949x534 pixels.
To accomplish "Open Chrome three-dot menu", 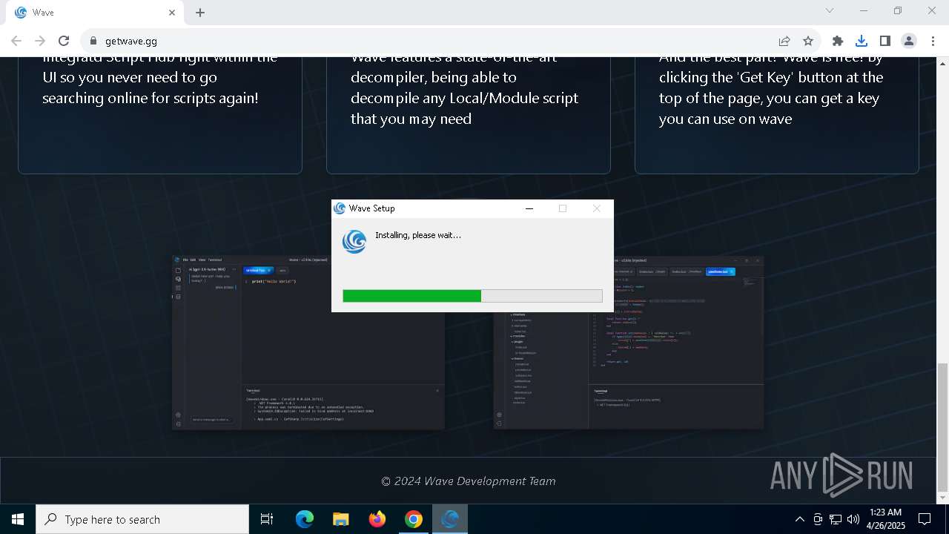I will 933,41.
